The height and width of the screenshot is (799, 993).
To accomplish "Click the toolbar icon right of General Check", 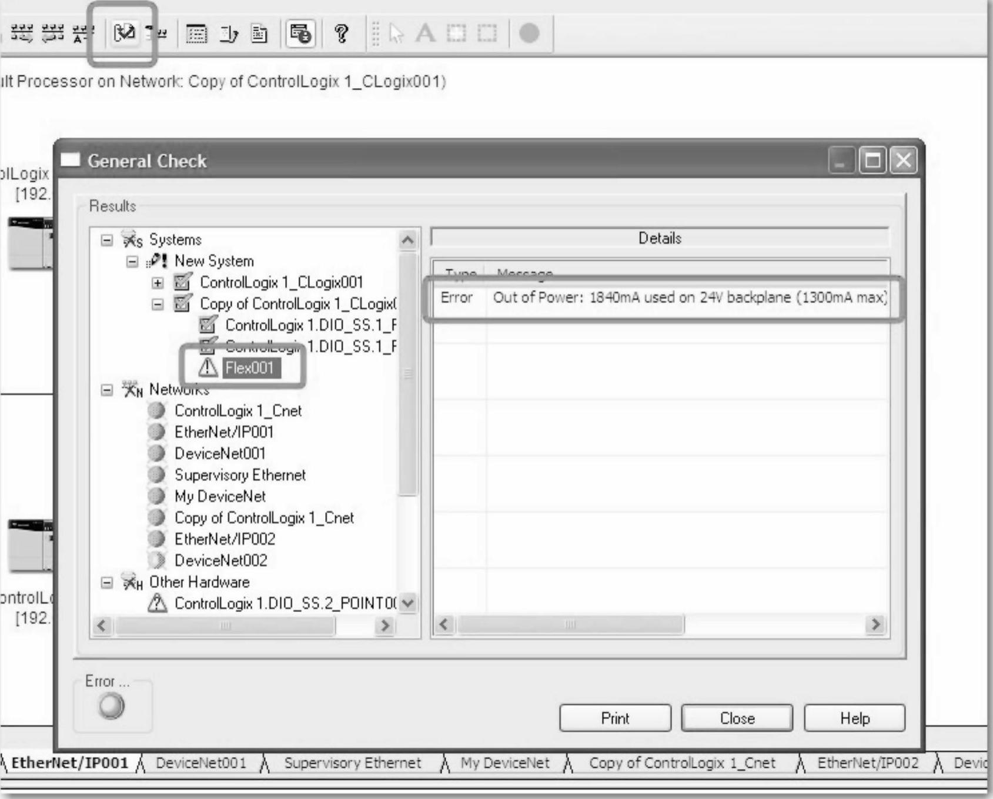I will tap(156, 33).
